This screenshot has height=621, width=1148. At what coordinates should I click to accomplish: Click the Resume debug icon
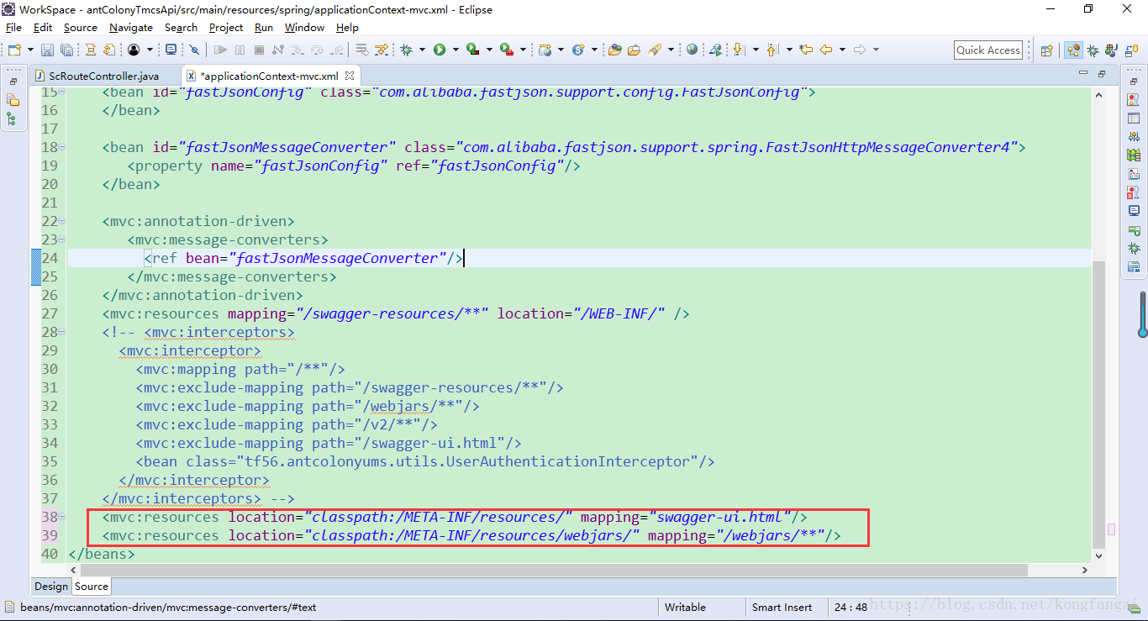coord(220,50)
